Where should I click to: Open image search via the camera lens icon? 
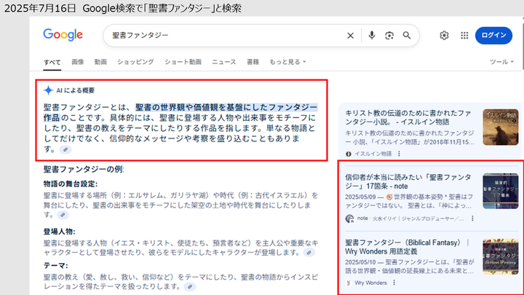click(x=389, y=36)
